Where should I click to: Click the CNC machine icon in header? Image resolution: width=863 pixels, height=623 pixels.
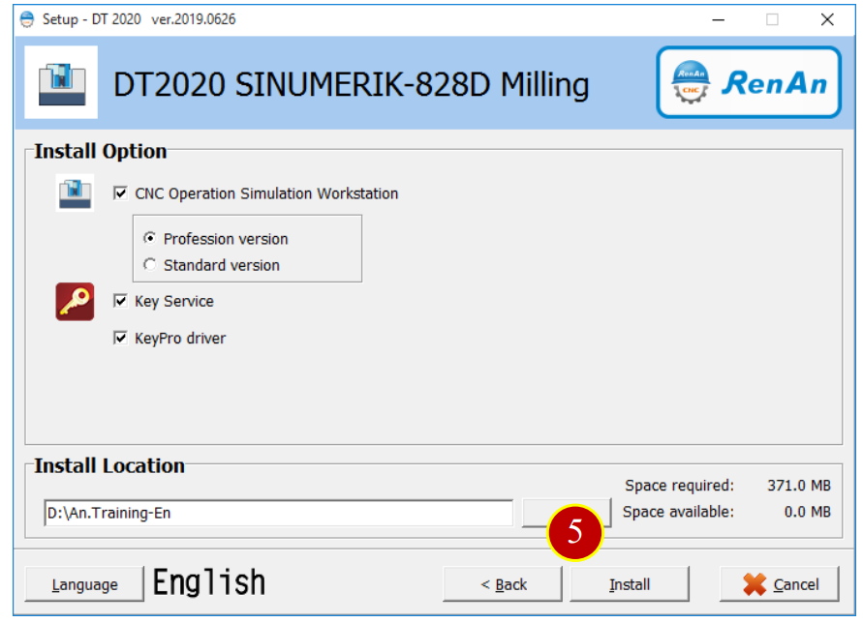point(61,82)
